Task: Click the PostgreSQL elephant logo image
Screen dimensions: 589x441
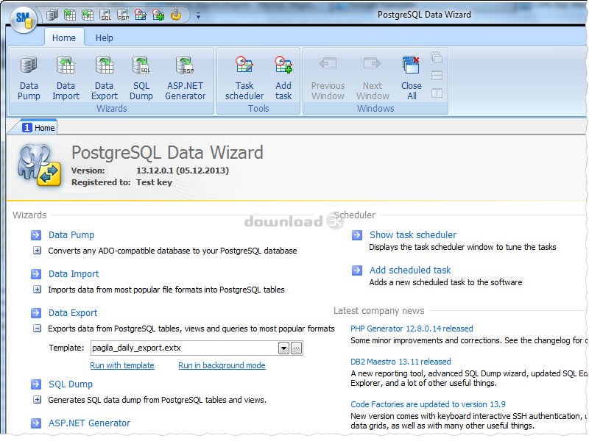Action: click(40, 165)
